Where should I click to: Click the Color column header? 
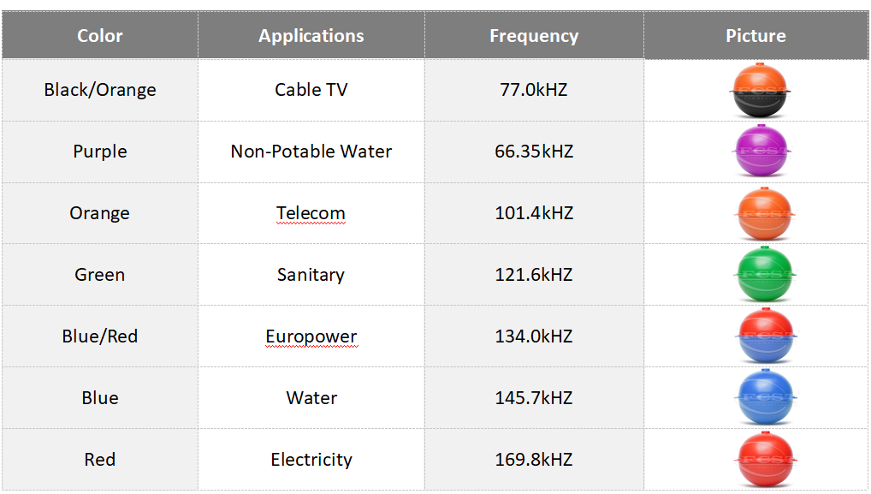[x=100, y=36]
